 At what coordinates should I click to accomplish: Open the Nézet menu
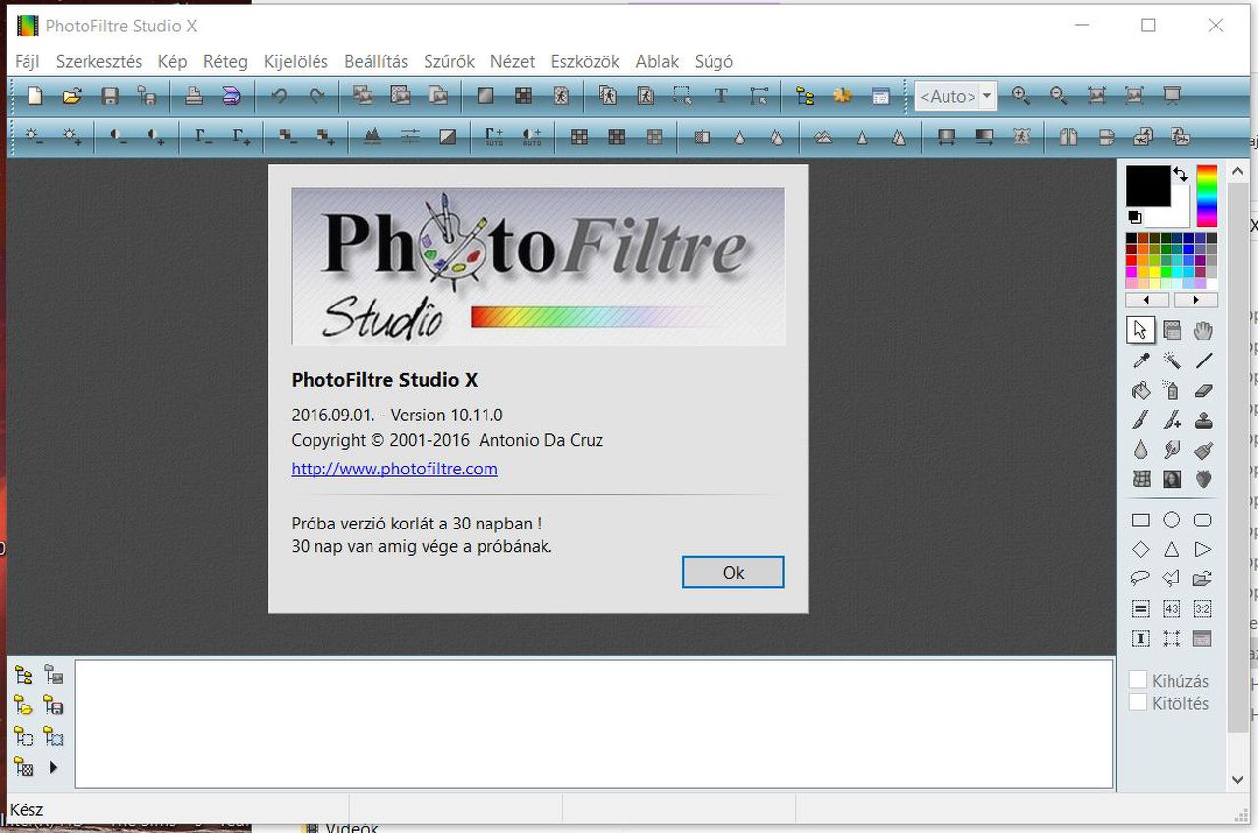pos(512,61)
